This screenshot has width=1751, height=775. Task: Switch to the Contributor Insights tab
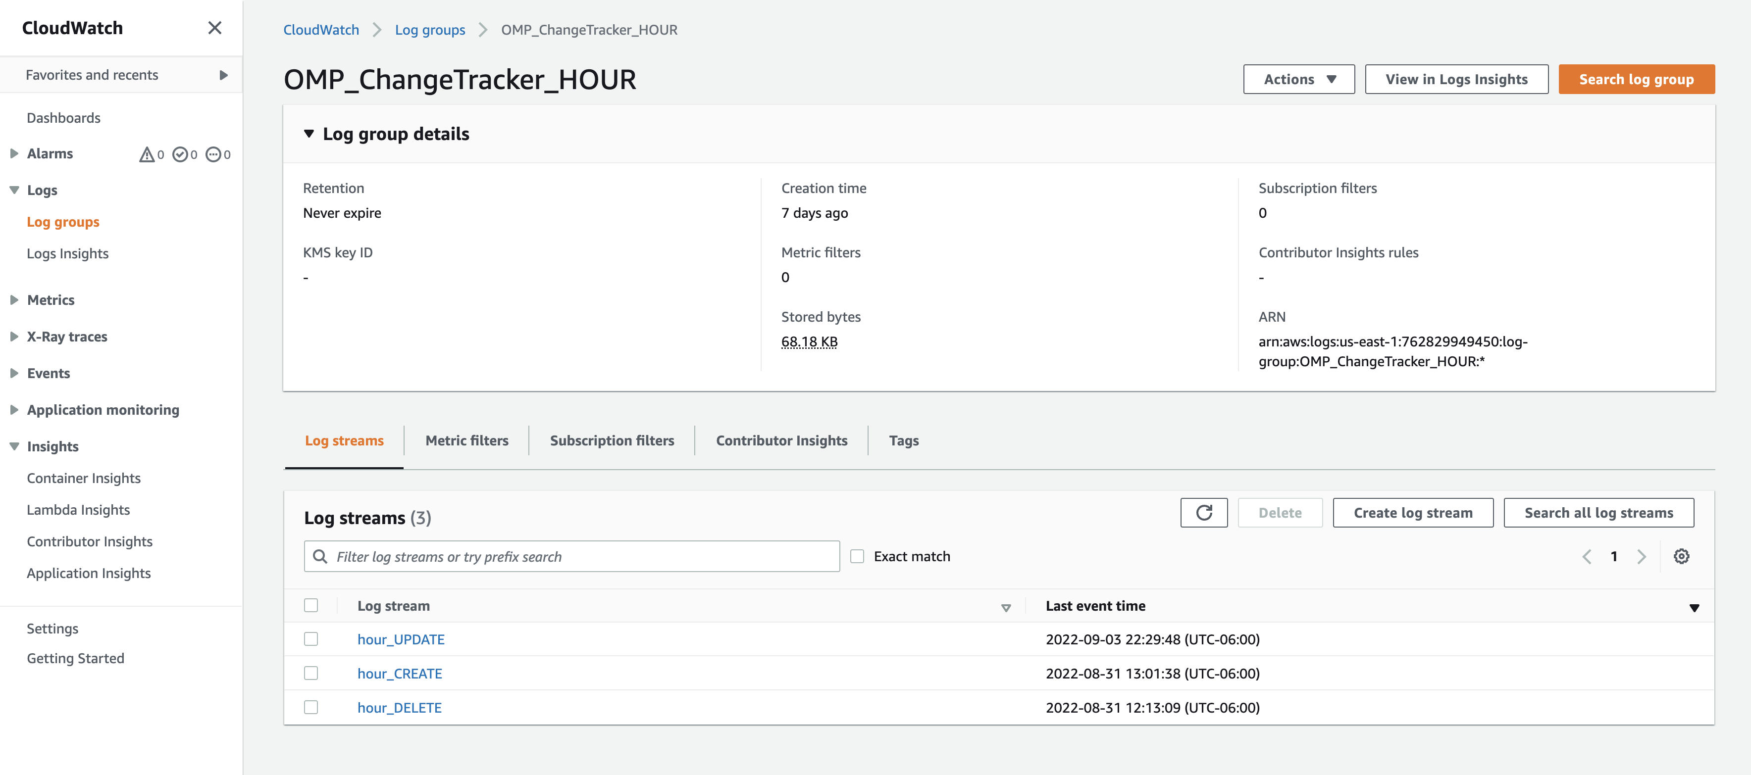[782, 440]
